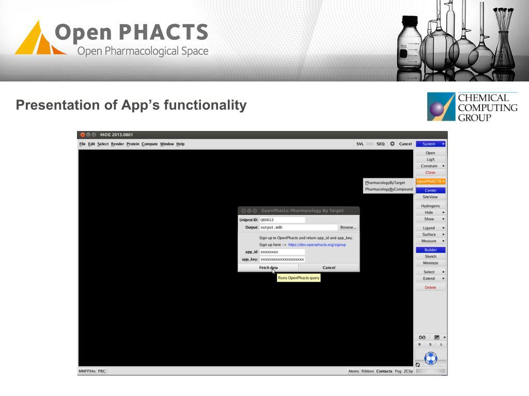Click the Center button

click(x=430, y=190)
